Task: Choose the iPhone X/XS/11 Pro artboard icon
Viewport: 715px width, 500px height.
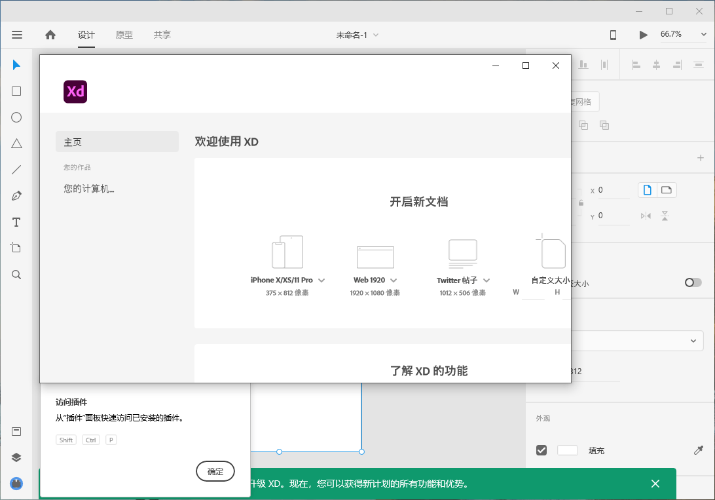Action: tap(287, 252)
